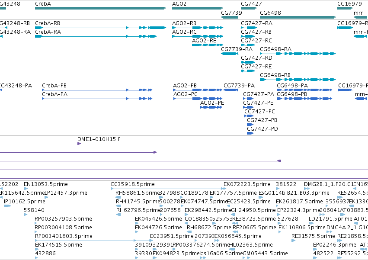Select the HL02363.5prime EST label

251,245
